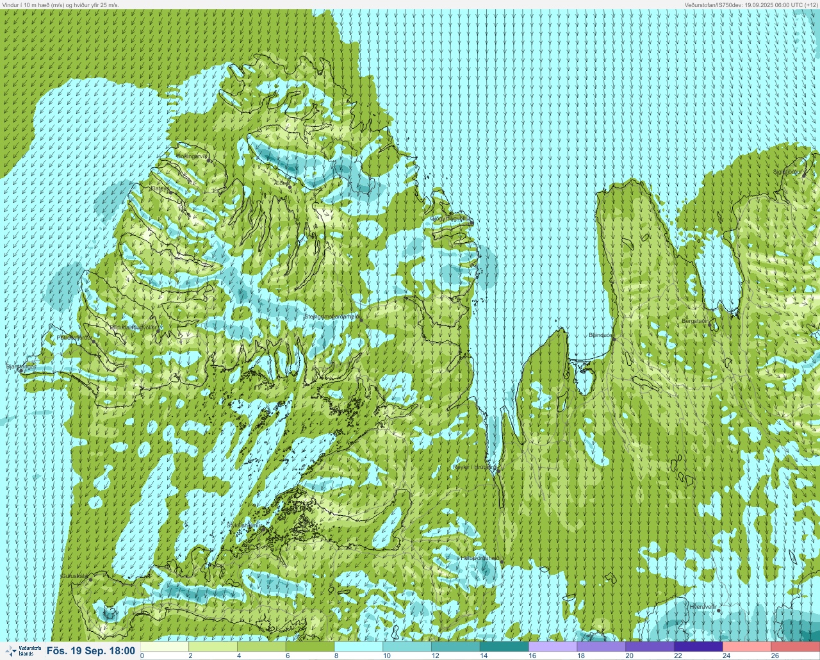Click the Patreksfjörður station label
820x660 pixels.
point(74,337)
